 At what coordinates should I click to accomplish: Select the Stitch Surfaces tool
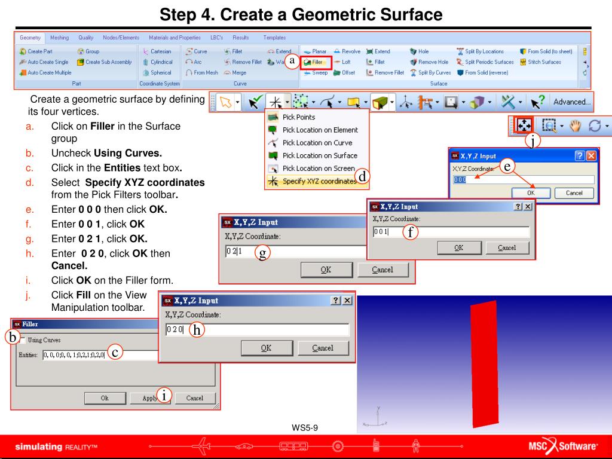540,62
